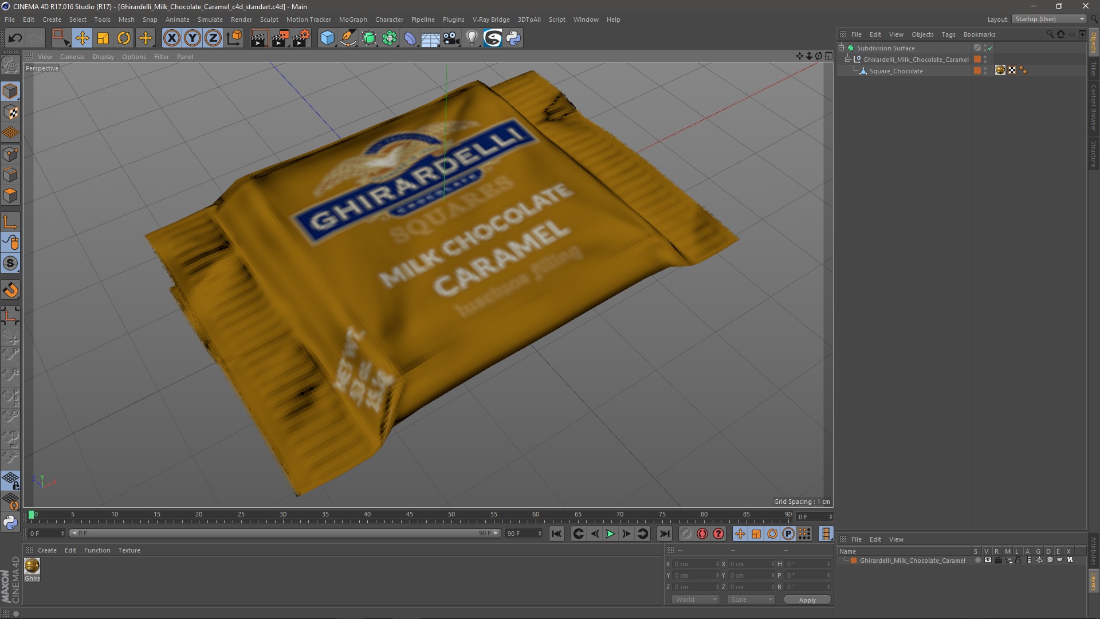
Task: Add a Camera object
Action: point(451,38)
